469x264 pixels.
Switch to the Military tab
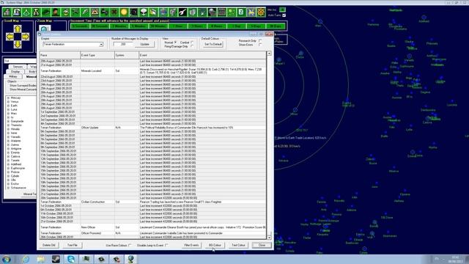pyautogui.click(x=13, y=76)
